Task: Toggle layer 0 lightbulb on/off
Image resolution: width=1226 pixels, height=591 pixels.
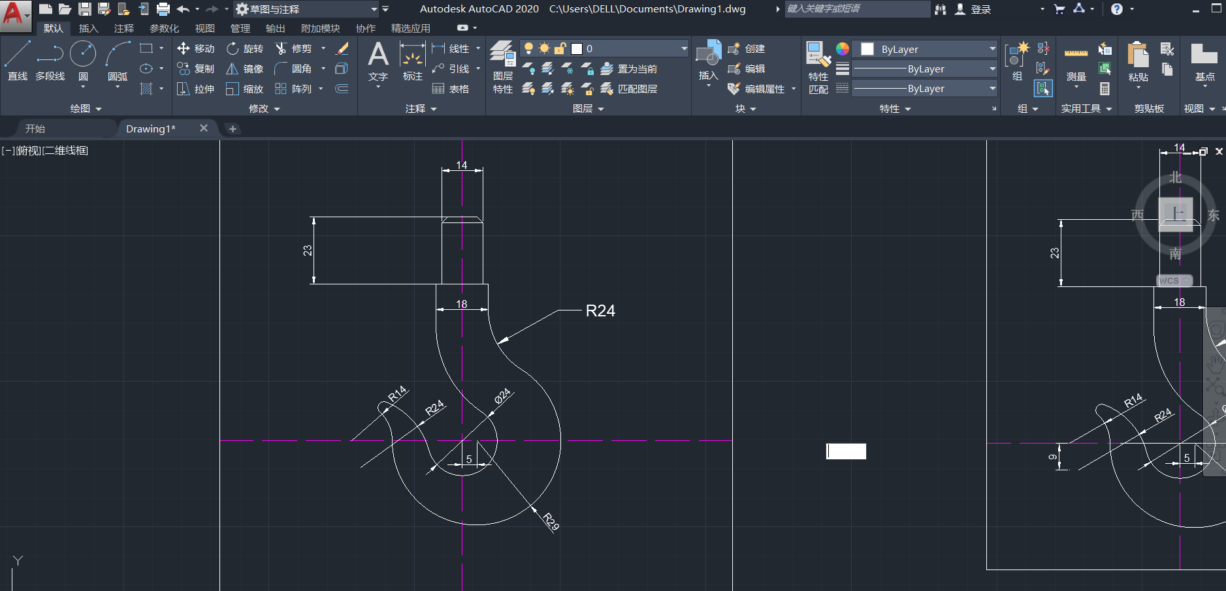Action: pos(528,48)
